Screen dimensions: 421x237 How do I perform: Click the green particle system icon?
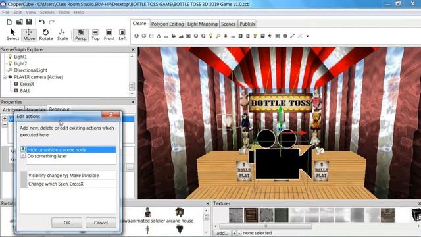(255, 36)
